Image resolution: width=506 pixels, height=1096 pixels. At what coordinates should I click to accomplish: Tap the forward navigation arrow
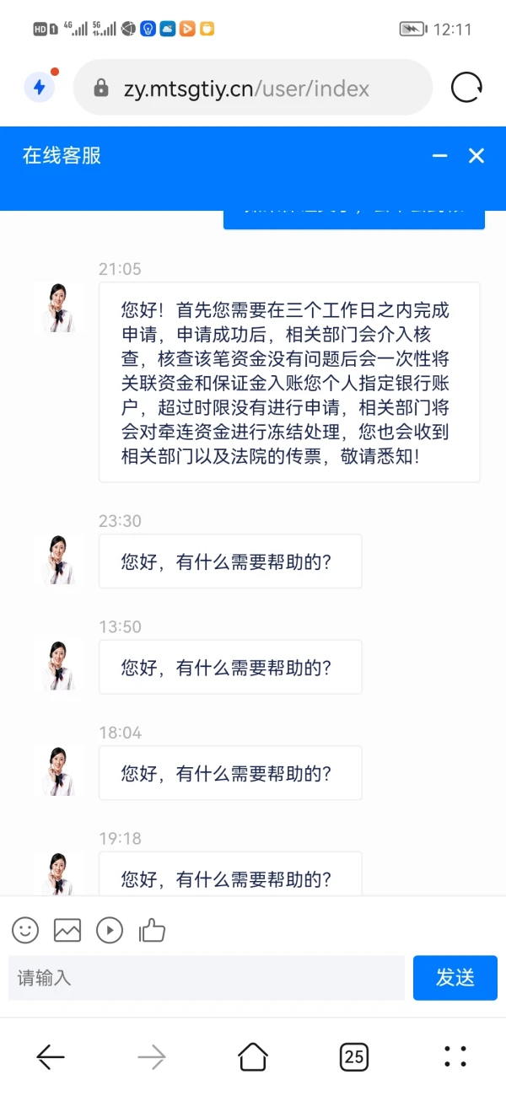tap(151, 1056)
